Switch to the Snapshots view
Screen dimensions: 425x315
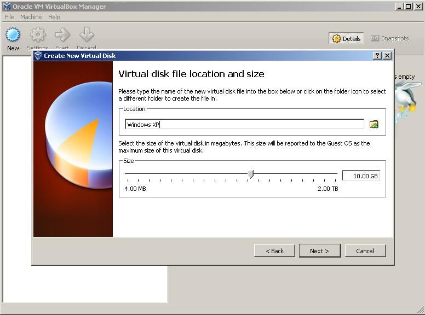[390, 38]
